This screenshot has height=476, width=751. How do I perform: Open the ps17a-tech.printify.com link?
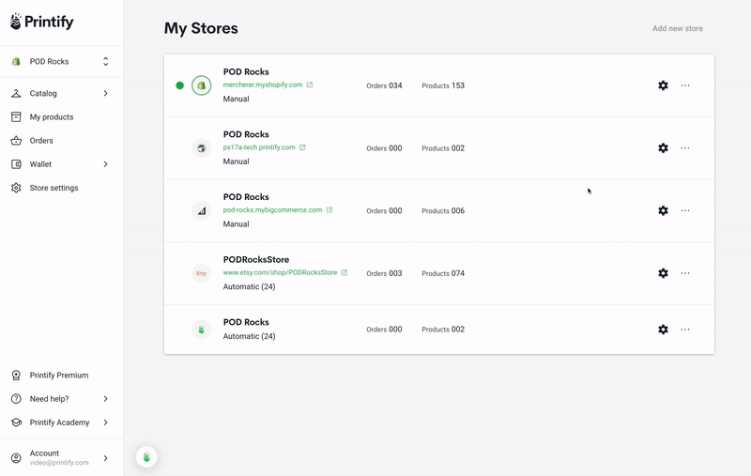pos(259,147)
